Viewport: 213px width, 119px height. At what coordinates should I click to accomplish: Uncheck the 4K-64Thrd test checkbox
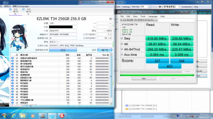[122, 49]
